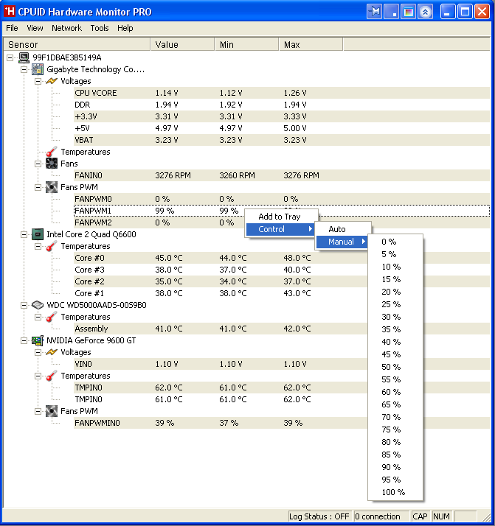The image size is (495, 526).
Task: Collapse the NVIDIA Fans PWM group
Action: click(38, 411)
